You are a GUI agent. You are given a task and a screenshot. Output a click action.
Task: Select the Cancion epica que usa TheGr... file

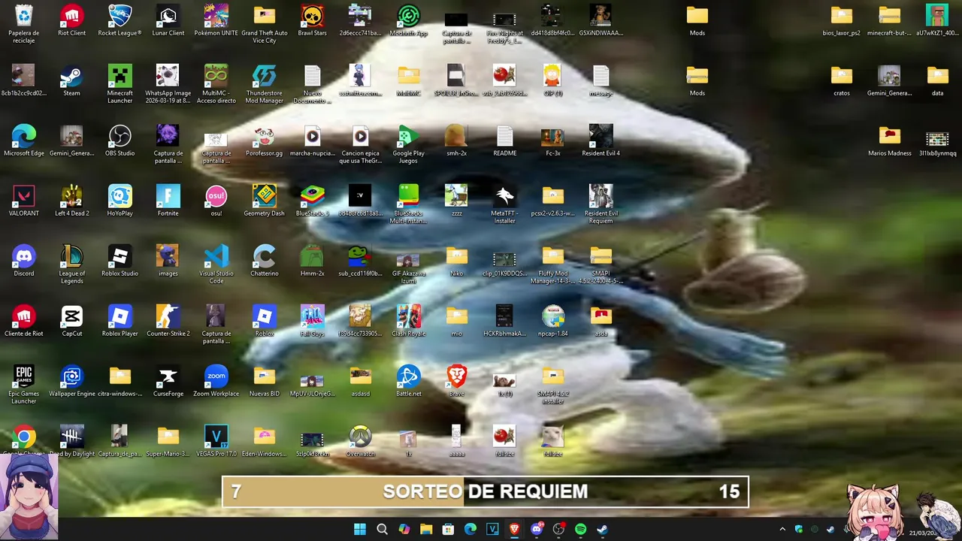pyautogui.click(x=360, y=144)
